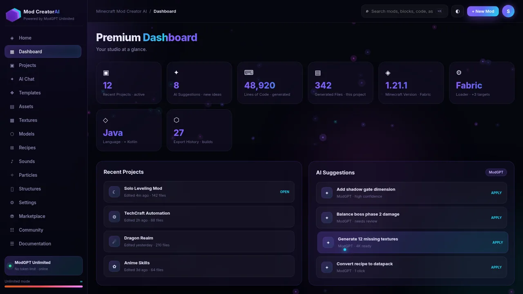The width and height of the screenshot is (523, 294).
Task: Click the sparkle icon beside Add shadow gate dimension
Action: (x=327, y=193)
